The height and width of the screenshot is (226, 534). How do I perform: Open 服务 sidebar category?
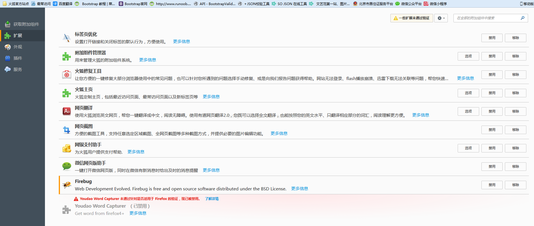point(22,70)
